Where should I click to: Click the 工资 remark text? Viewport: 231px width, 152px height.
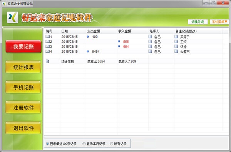pyautogui.click(x=183, y=42)
